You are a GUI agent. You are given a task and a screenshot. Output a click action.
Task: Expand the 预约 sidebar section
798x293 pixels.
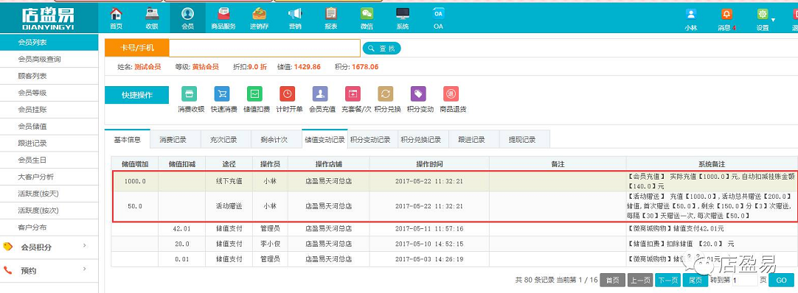tap(49, 270)
